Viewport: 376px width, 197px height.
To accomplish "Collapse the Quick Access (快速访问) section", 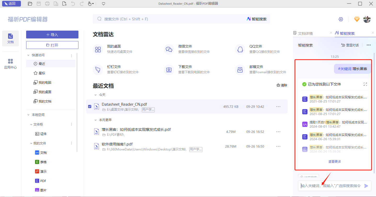I will (29, 55).
